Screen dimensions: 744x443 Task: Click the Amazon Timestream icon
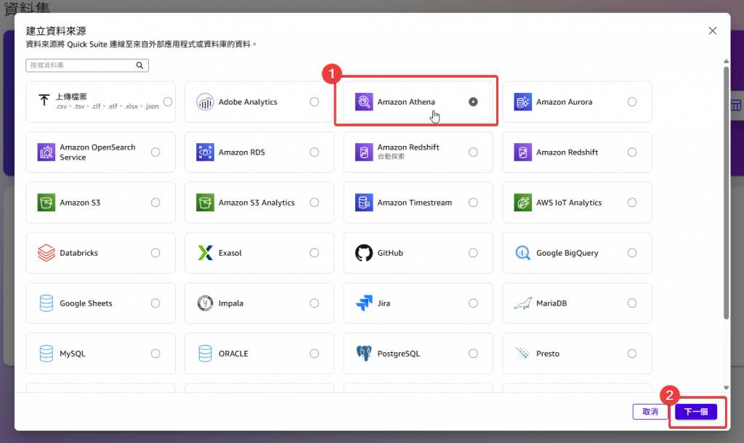(364, 203)
